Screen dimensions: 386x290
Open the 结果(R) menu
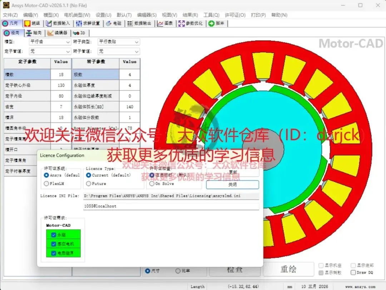pos(190,15)
